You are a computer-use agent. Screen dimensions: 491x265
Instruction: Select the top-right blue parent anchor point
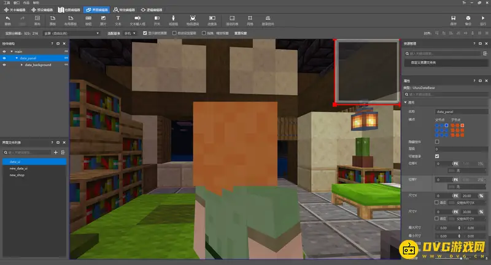pyautogui.click(x=447, y=125)
